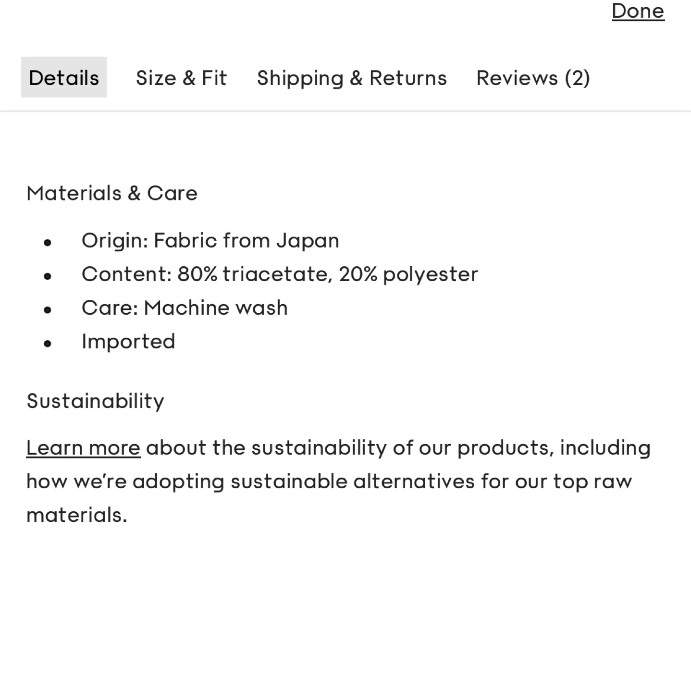Open the Shipping & Returns tab
The width and height of the screenshot is (691, 692).
click(352, 78)
